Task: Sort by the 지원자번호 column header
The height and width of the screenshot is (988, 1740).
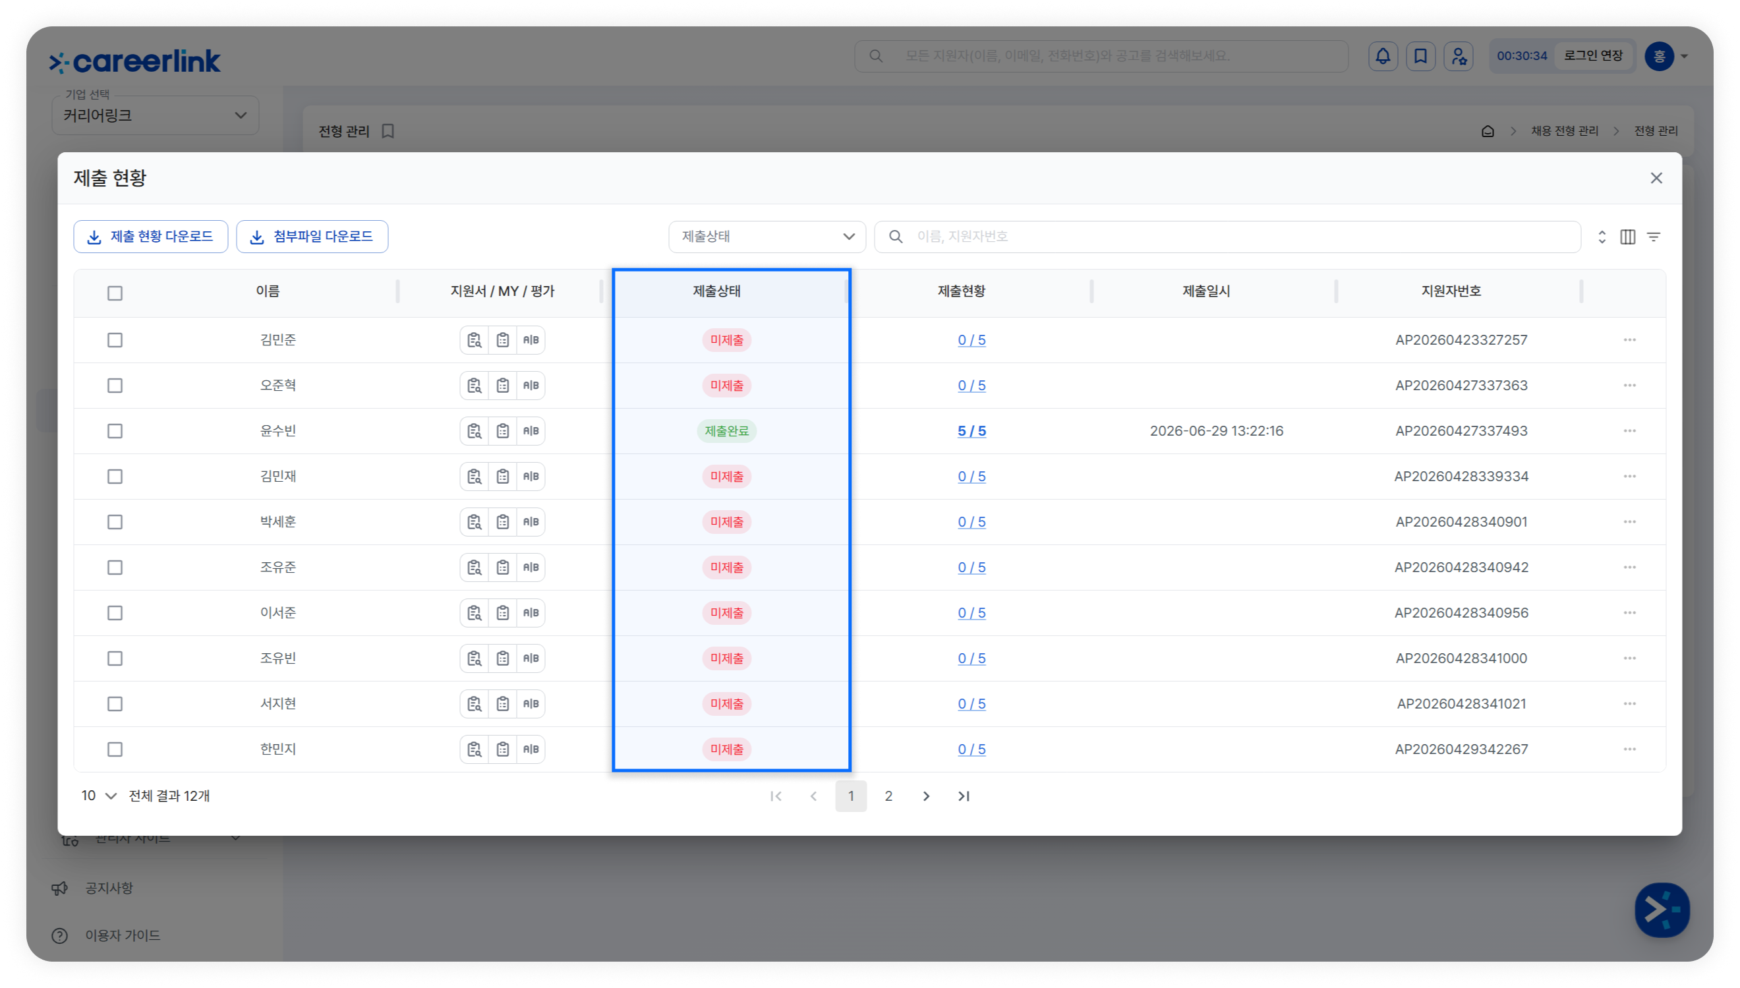Action: (x=1451, y=292)
